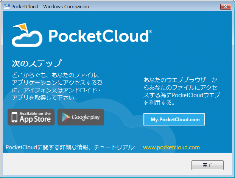Click the iPhone icon on App Store badge
235x178 pixels.
[14, 117]
